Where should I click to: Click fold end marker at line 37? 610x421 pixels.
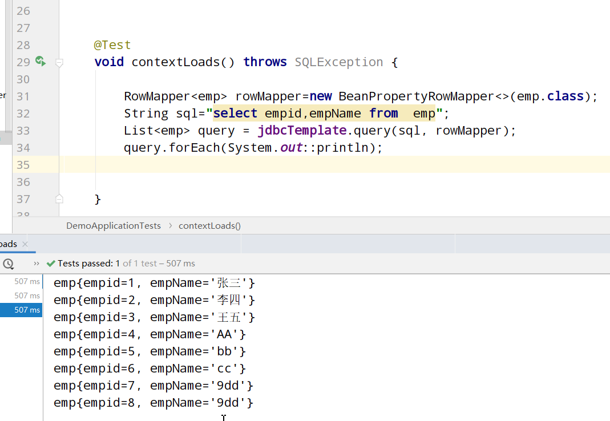(x=59, y=199)
